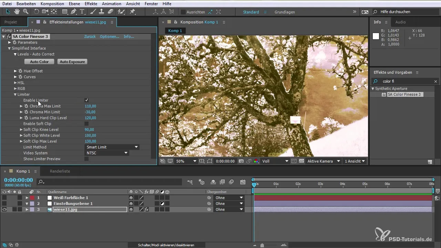Select the Eraser tool
The height and width of the screenshot is (248, 441).
(x=111, y=11)
